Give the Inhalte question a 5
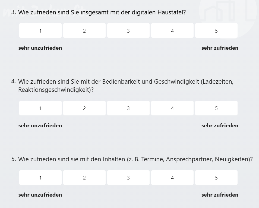This screenshot has width=259, height=208. coord(216,178)
